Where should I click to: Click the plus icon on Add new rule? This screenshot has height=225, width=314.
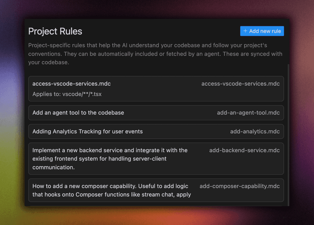click(245, 31)
